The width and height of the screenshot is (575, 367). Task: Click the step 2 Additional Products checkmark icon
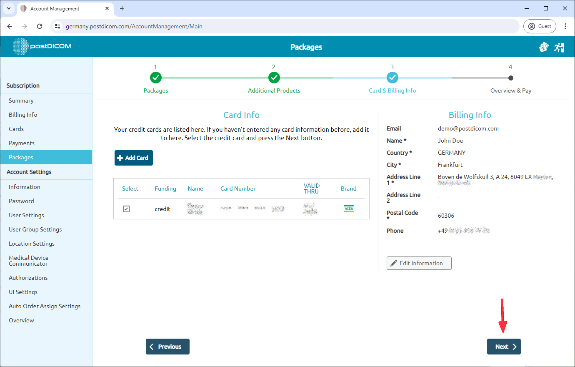click(274, 77)
